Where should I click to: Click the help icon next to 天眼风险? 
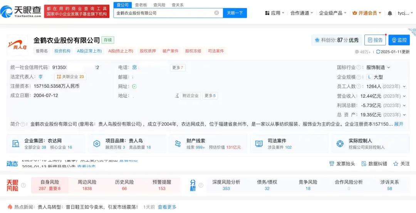23,185
